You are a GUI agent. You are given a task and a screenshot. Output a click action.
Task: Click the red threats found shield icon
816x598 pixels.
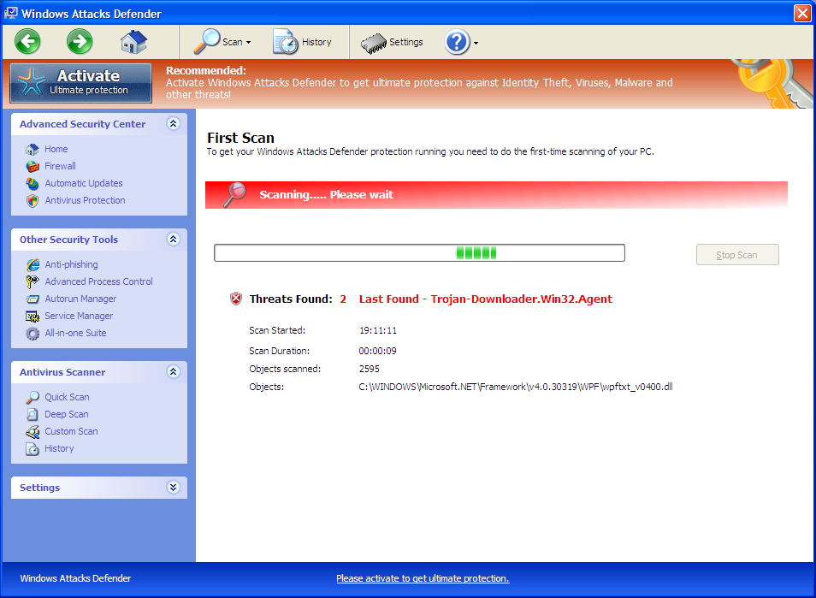pyautogui.click(x=236, y=299)
